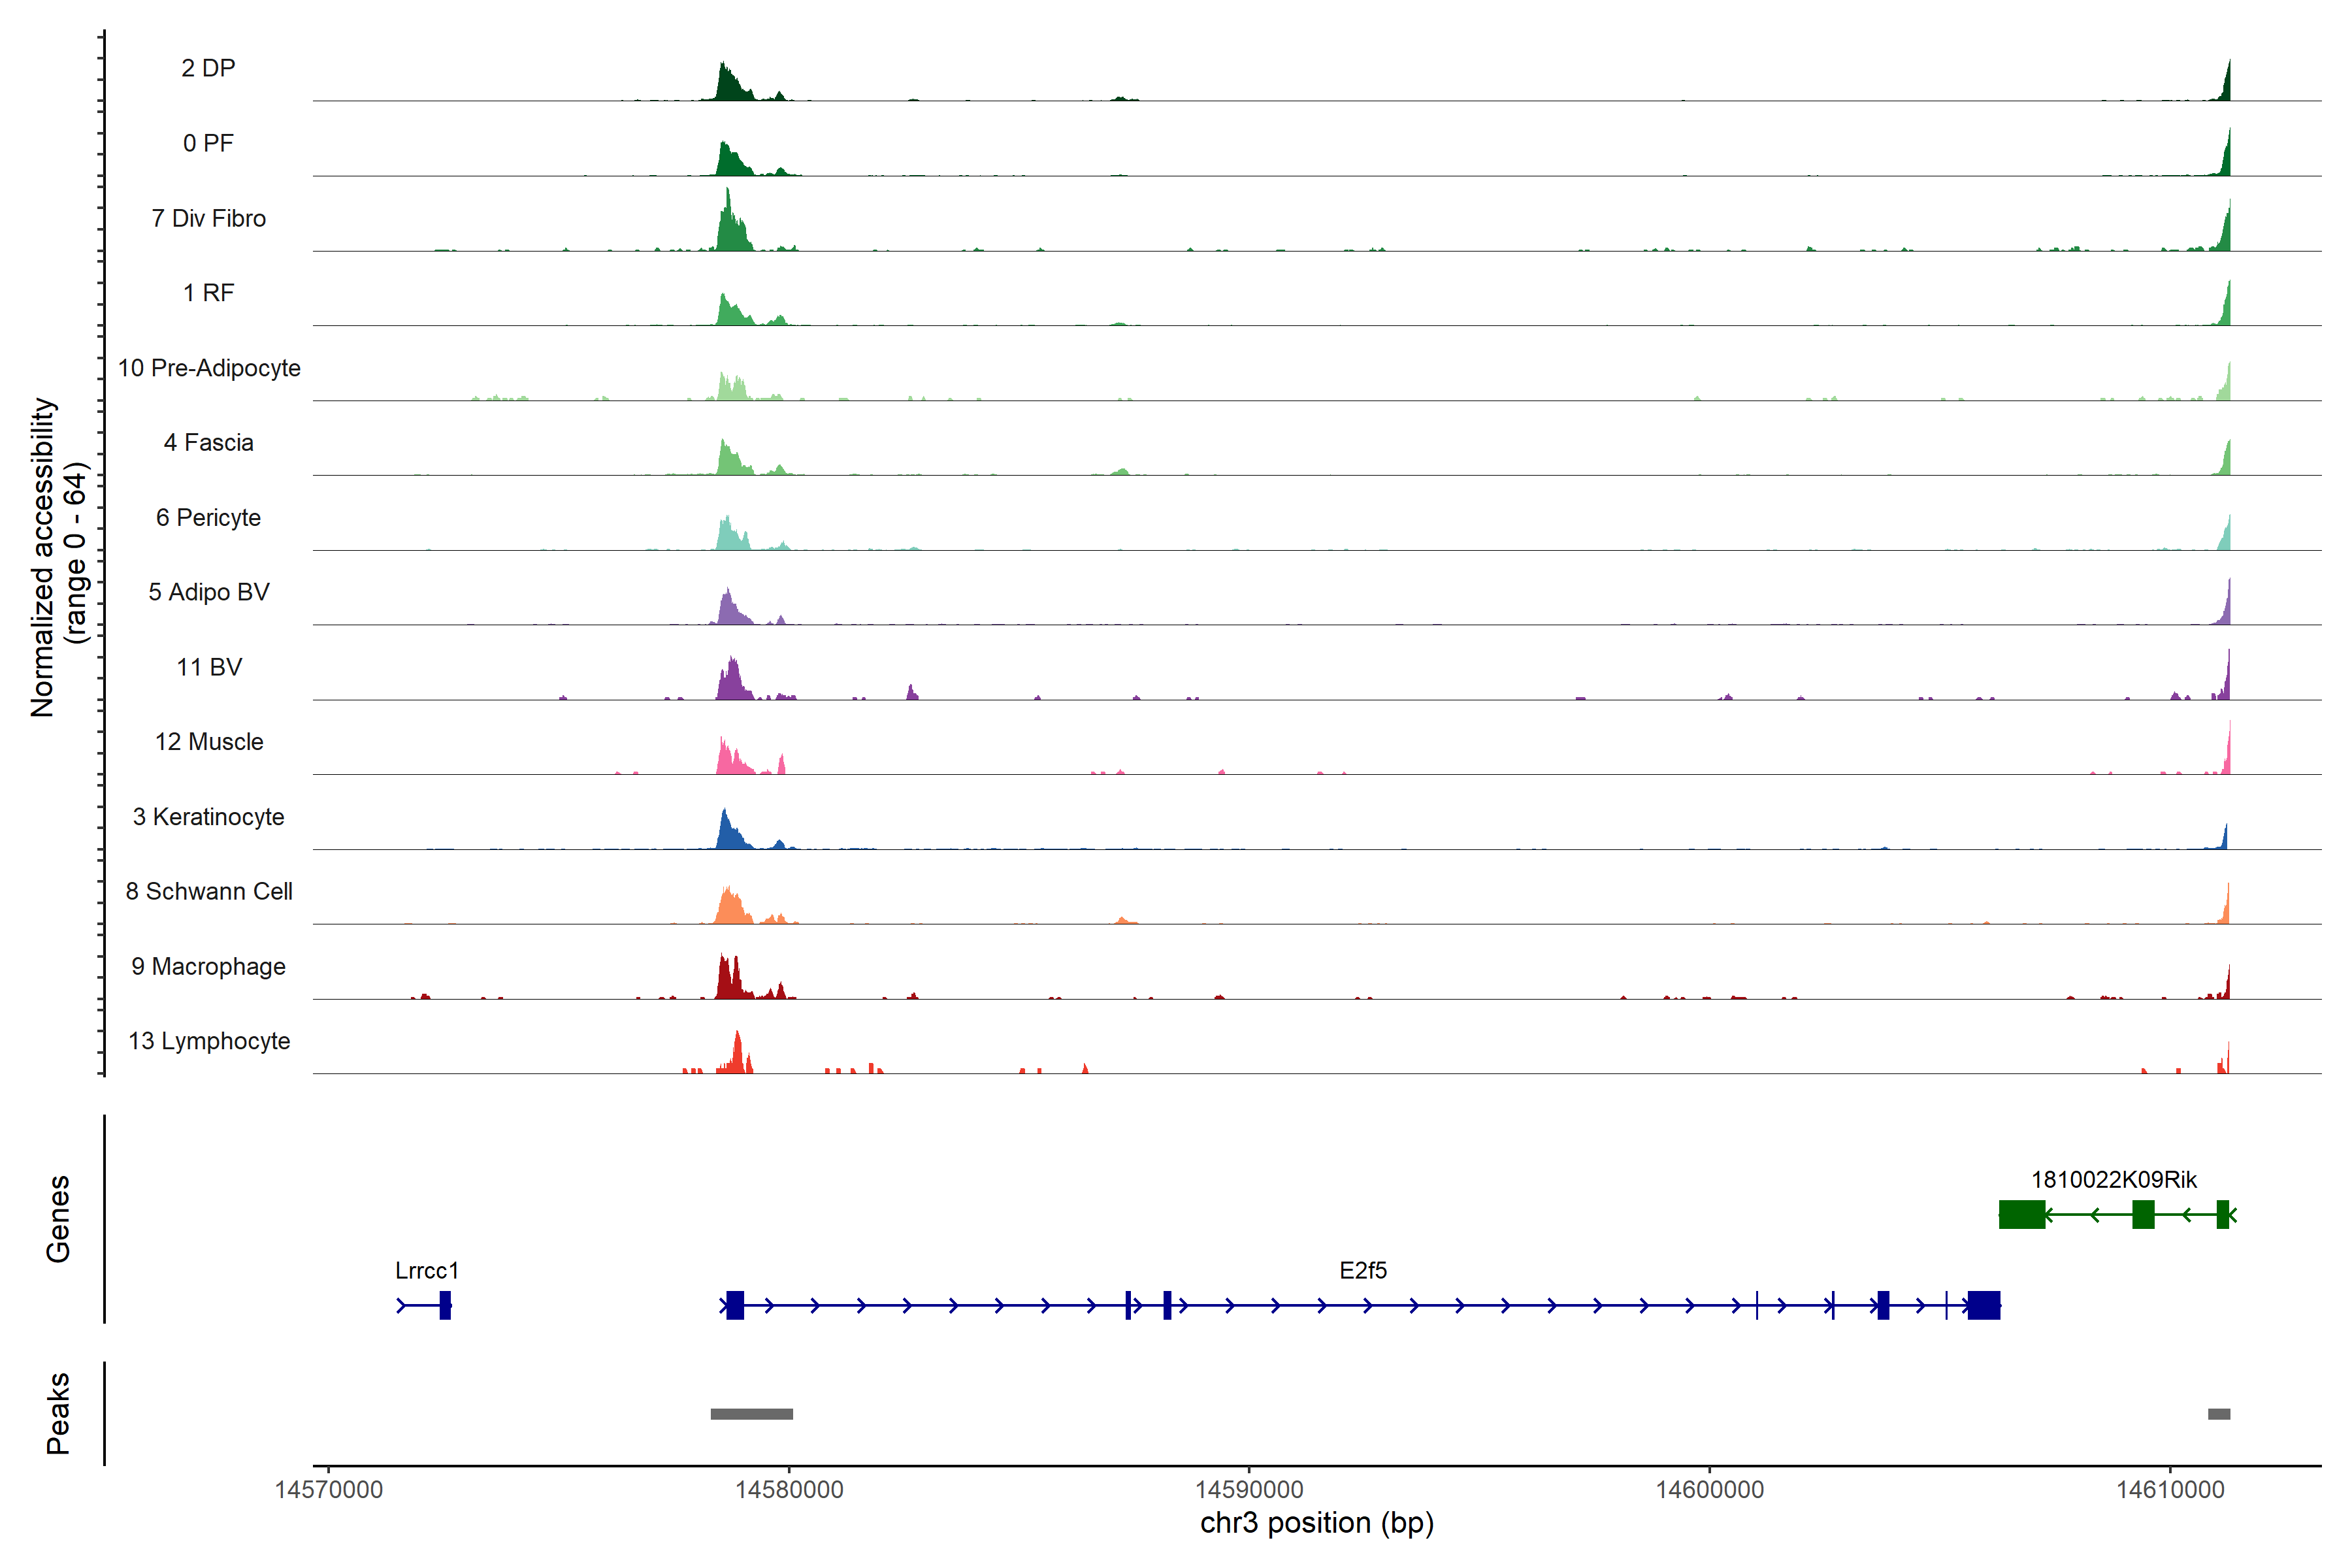Click the last large blue E2f5 exon
Screen dimensions: 2352x1568
[x=1983, y=1305]
